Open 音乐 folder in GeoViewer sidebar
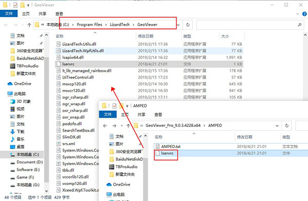This screenshot has height=201, width=308. pos(20,139)
